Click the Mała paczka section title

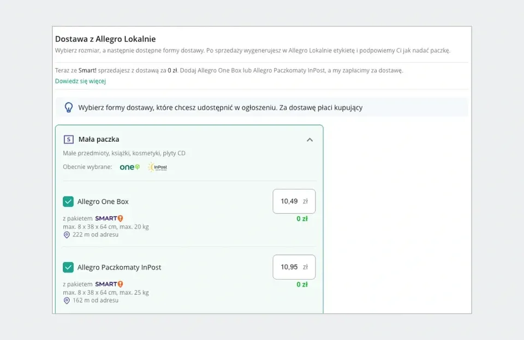click(99, 139)
